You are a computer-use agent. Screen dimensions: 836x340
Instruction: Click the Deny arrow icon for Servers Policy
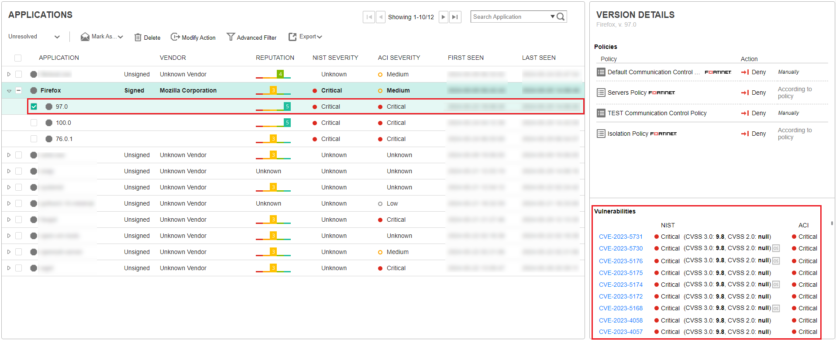tap(745, 93)
